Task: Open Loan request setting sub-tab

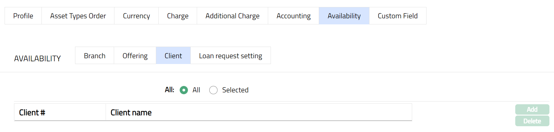Action: 231,56
